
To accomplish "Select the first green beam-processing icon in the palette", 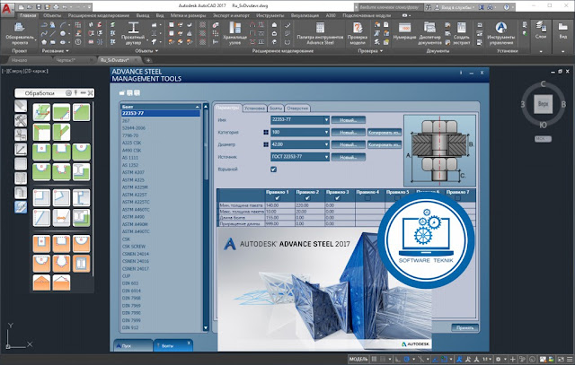I will pos(41,112).
